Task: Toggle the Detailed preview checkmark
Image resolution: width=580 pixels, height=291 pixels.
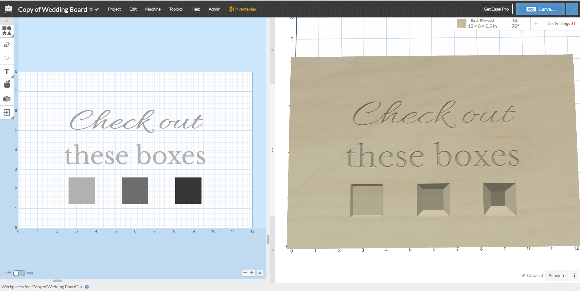Action: pyautogui.click(x=532, y=275)
